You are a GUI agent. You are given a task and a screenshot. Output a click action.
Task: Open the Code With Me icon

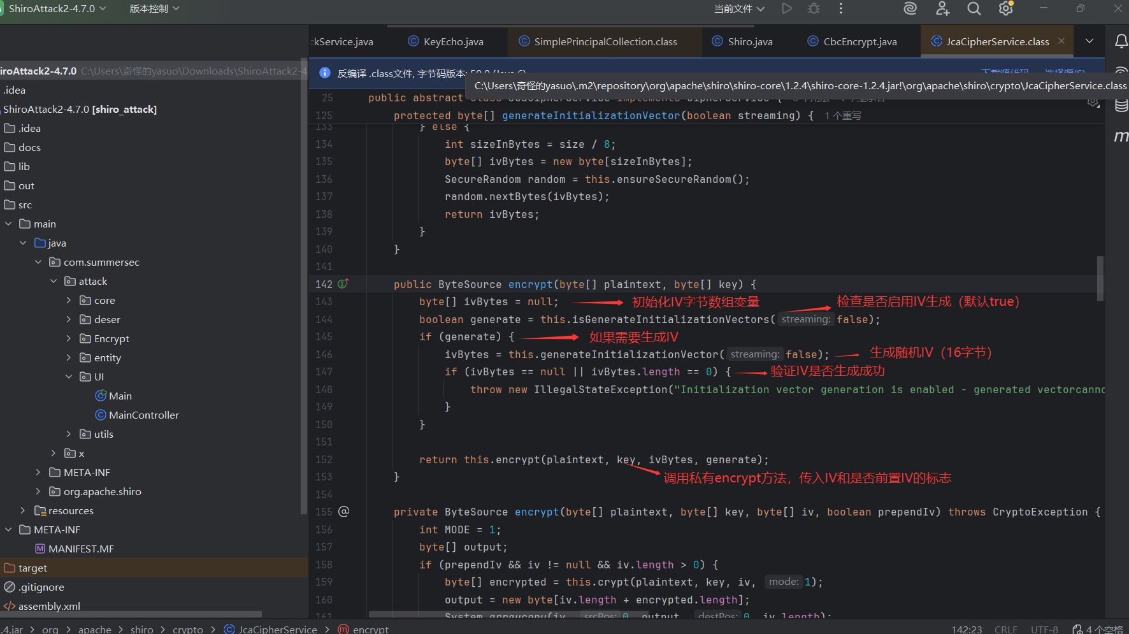(x=942, y=9)
